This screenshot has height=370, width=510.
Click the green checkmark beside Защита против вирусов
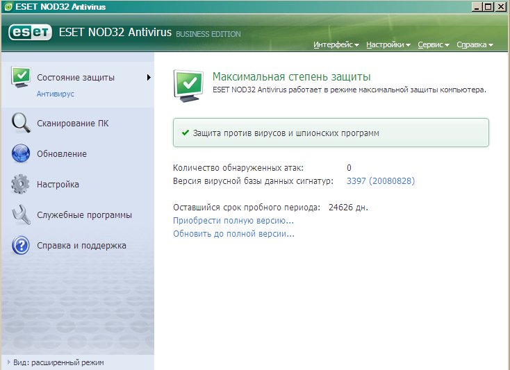(x=186, y=133)
